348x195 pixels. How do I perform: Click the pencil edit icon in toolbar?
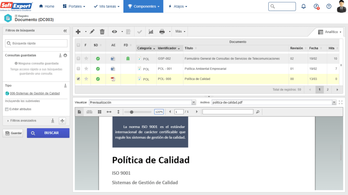(92, 32)
